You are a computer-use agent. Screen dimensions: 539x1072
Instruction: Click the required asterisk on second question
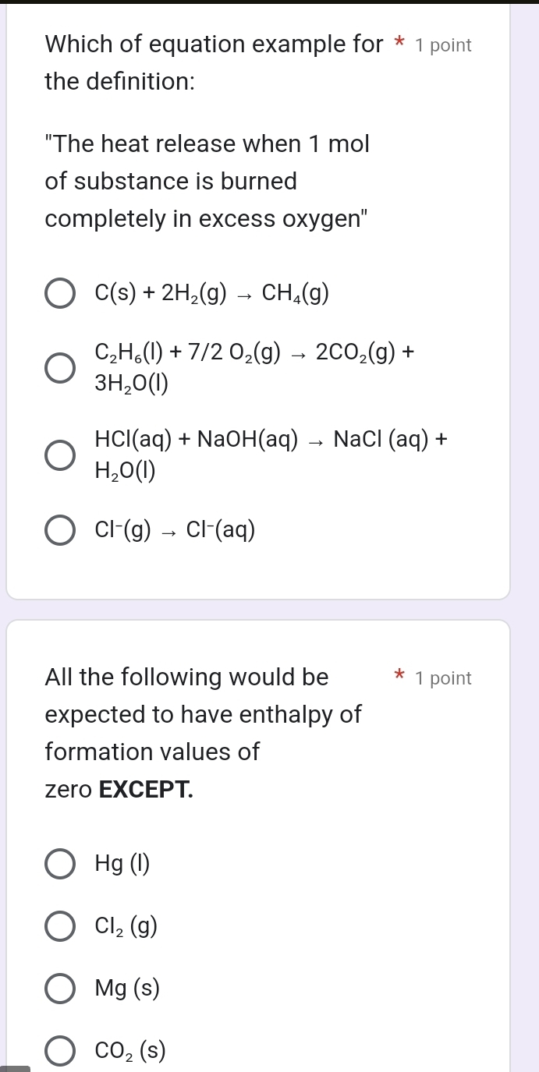tap(398, 676)
